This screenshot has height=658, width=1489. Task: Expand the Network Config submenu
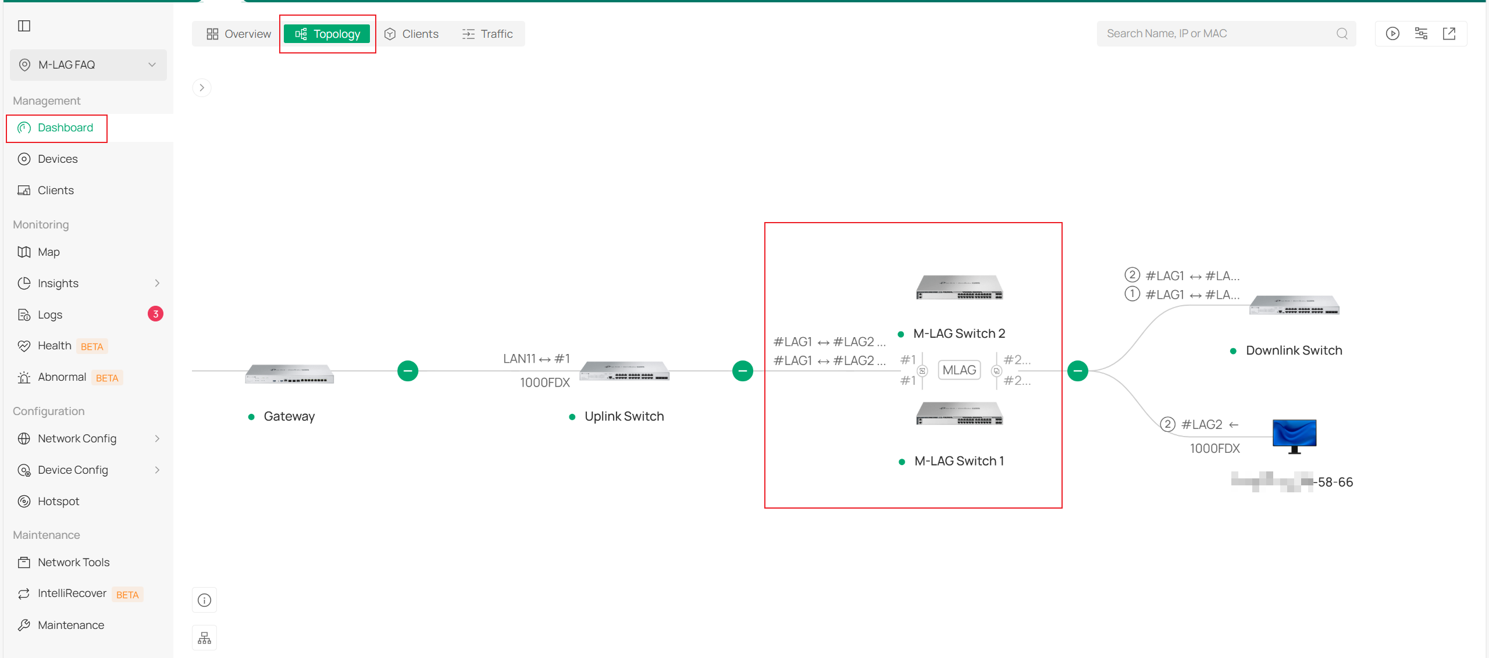point(157,438)
